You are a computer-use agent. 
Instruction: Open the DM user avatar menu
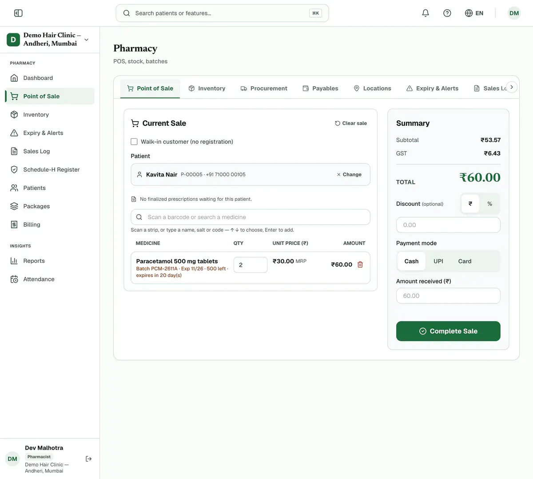click(x=514, y=13)
